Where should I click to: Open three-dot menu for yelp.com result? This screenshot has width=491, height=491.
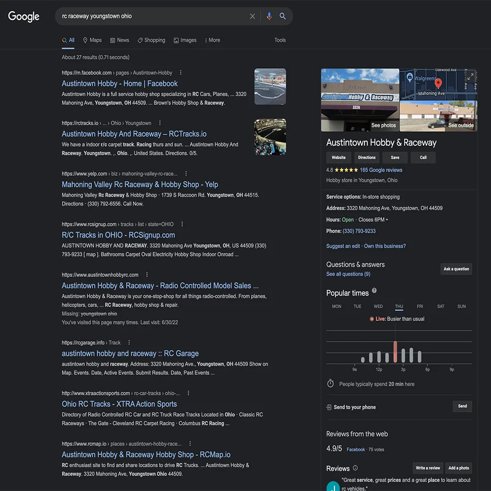pyautogui.click(x=186, y=173)
